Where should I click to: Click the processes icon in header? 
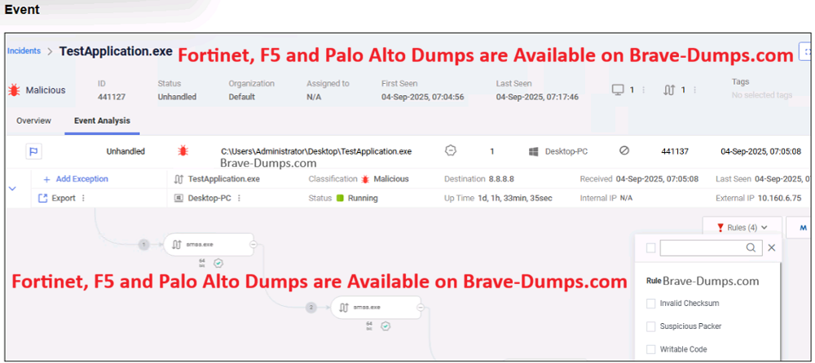click(669, 90)
